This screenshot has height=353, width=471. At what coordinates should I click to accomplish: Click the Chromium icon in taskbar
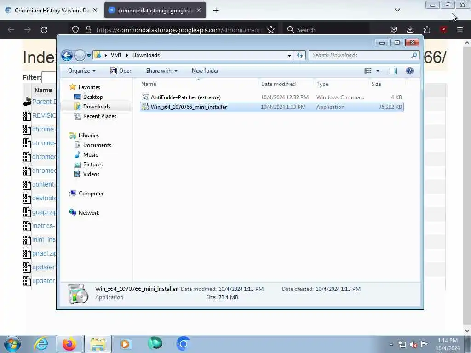coord(183,344)
